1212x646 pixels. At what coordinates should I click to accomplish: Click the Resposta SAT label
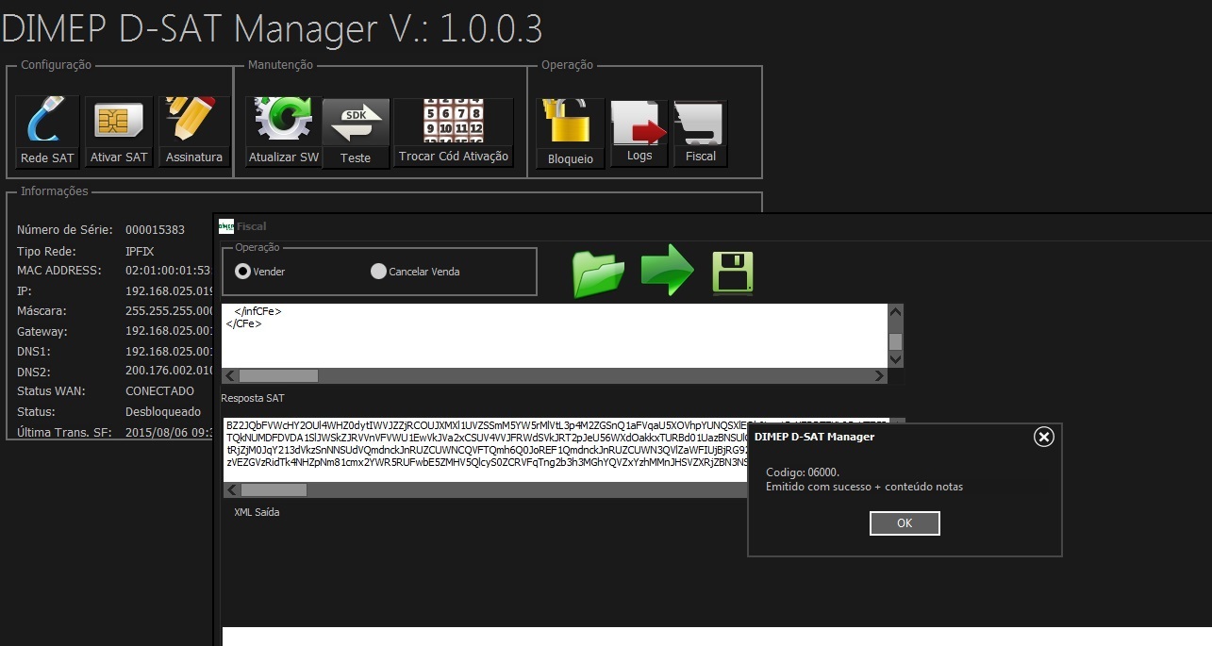pyautogui.click(x=253, y=399)
